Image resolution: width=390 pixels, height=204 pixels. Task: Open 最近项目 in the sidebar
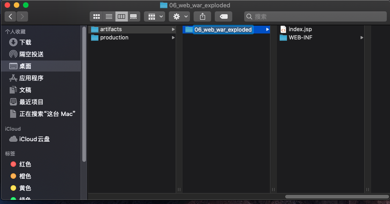[41, 102]
